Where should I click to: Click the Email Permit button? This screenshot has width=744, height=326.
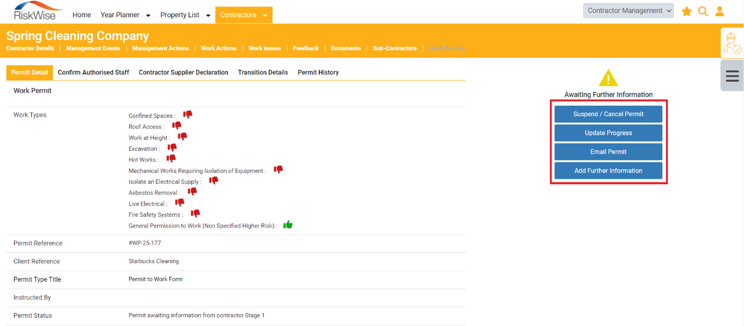[x=608, y=152]
